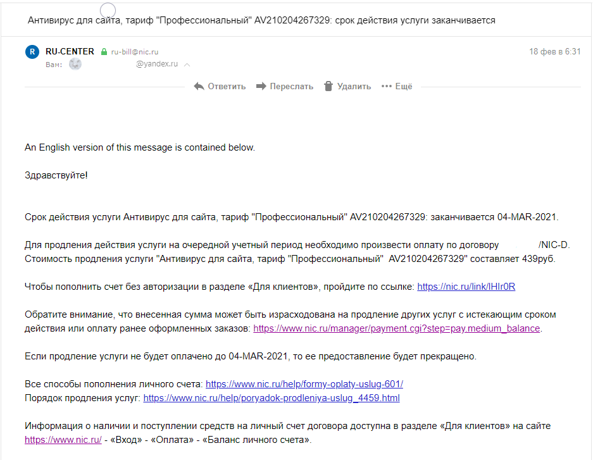Click the English version notice line
593x460 pixels.
[x=140, y=147]
